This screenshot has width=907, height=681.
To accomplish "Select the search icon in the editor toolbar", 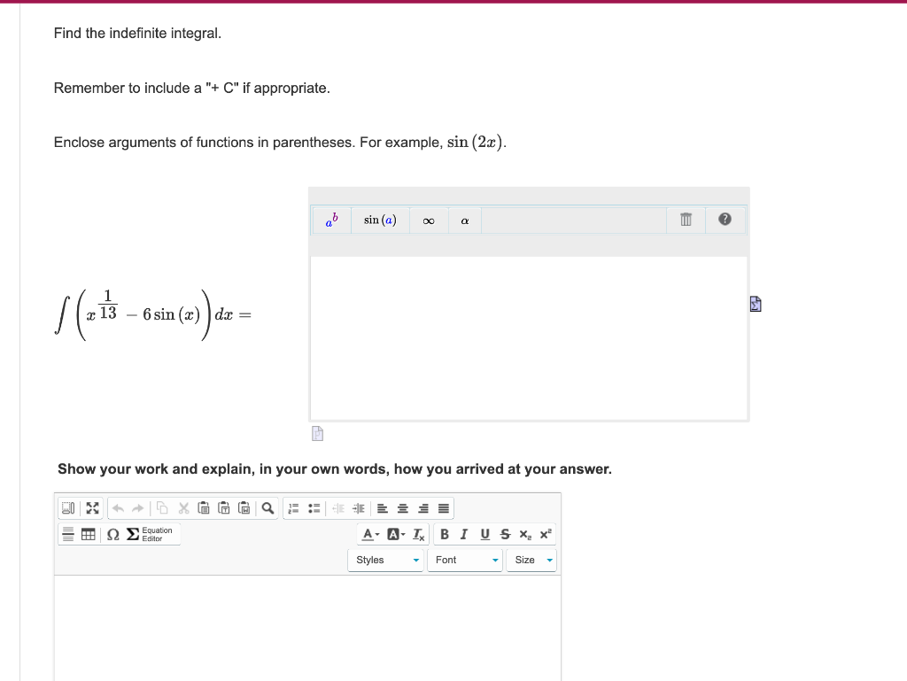I will click(x=267, y=508).
